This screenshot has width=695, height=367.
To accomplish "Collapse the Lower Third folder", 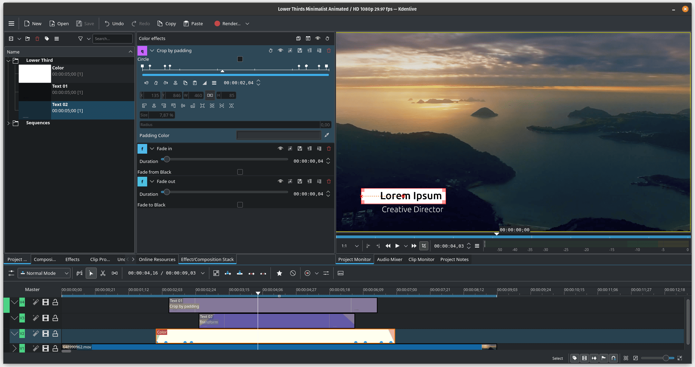I will (9, 60).
